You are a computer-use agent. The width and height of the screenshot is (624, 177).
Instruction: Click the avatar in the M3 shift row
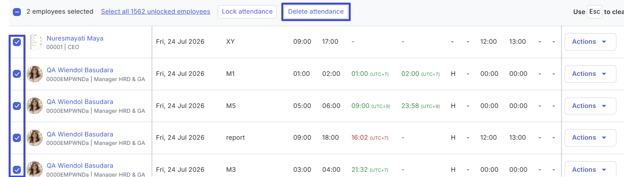click(34, 169)
